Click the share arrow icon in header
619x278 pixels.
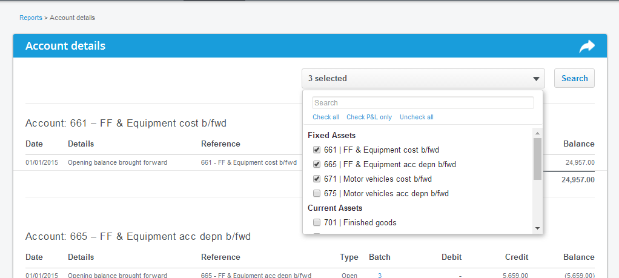tap(587, 46)
